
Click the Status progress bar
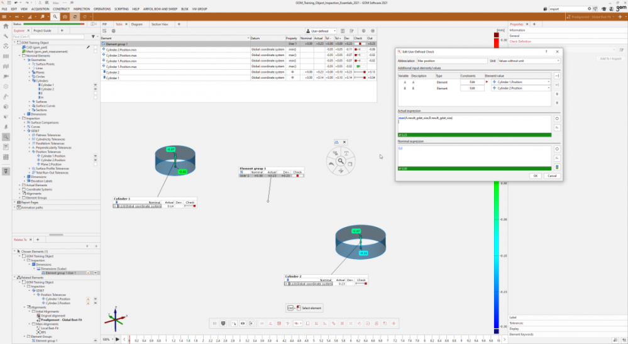pyautogui.click(x=54, y=24)
